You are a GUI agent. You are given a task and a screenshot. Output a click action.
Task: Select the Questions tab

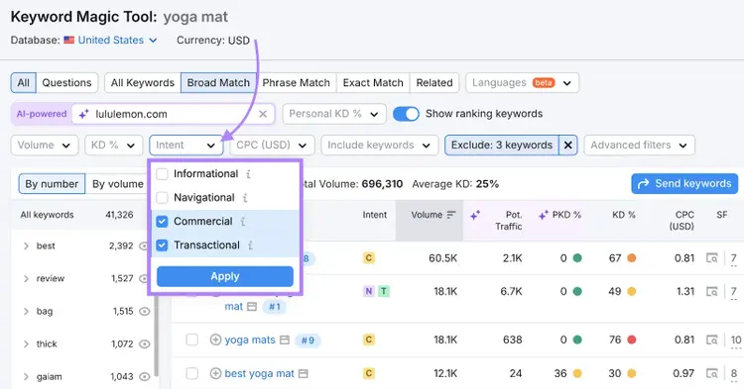click(x=66, y=83)
